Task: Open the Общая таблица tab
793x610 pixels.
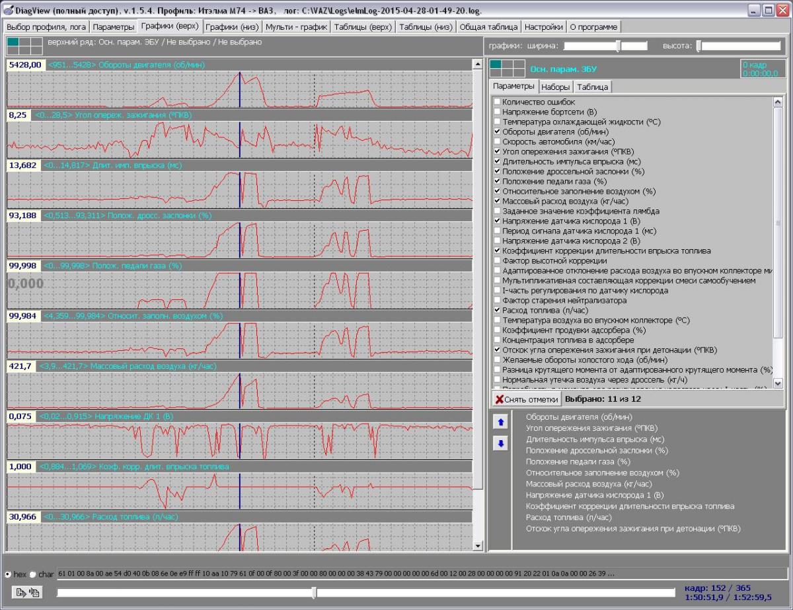Action: (x=488, y=27)
